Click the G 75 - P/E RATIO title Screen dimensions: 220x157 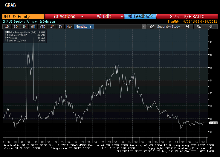point(187,17)
